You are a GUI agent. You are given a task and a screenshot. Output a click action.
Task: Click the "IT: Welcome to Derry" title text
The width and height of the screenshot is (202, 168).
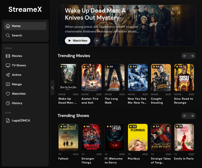pyautogui.click(x=113, y=161)
